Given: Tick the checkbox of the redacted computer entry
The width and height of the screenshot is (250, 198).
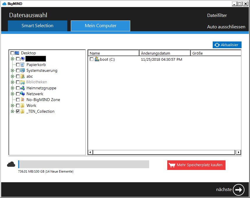Looking at the screenshot, I should 18,59.
